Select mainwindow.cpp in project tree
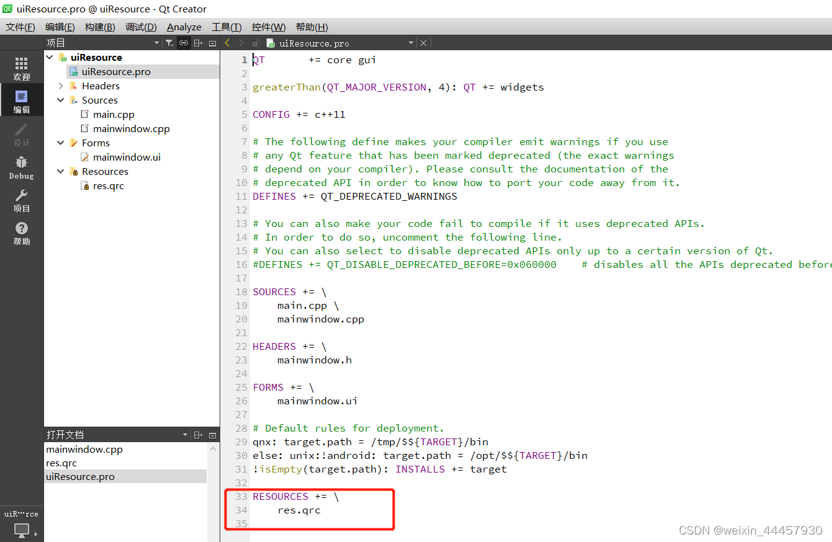Viewport: 832px width, 542px height. pyautogui.click(x=131, y=128)
